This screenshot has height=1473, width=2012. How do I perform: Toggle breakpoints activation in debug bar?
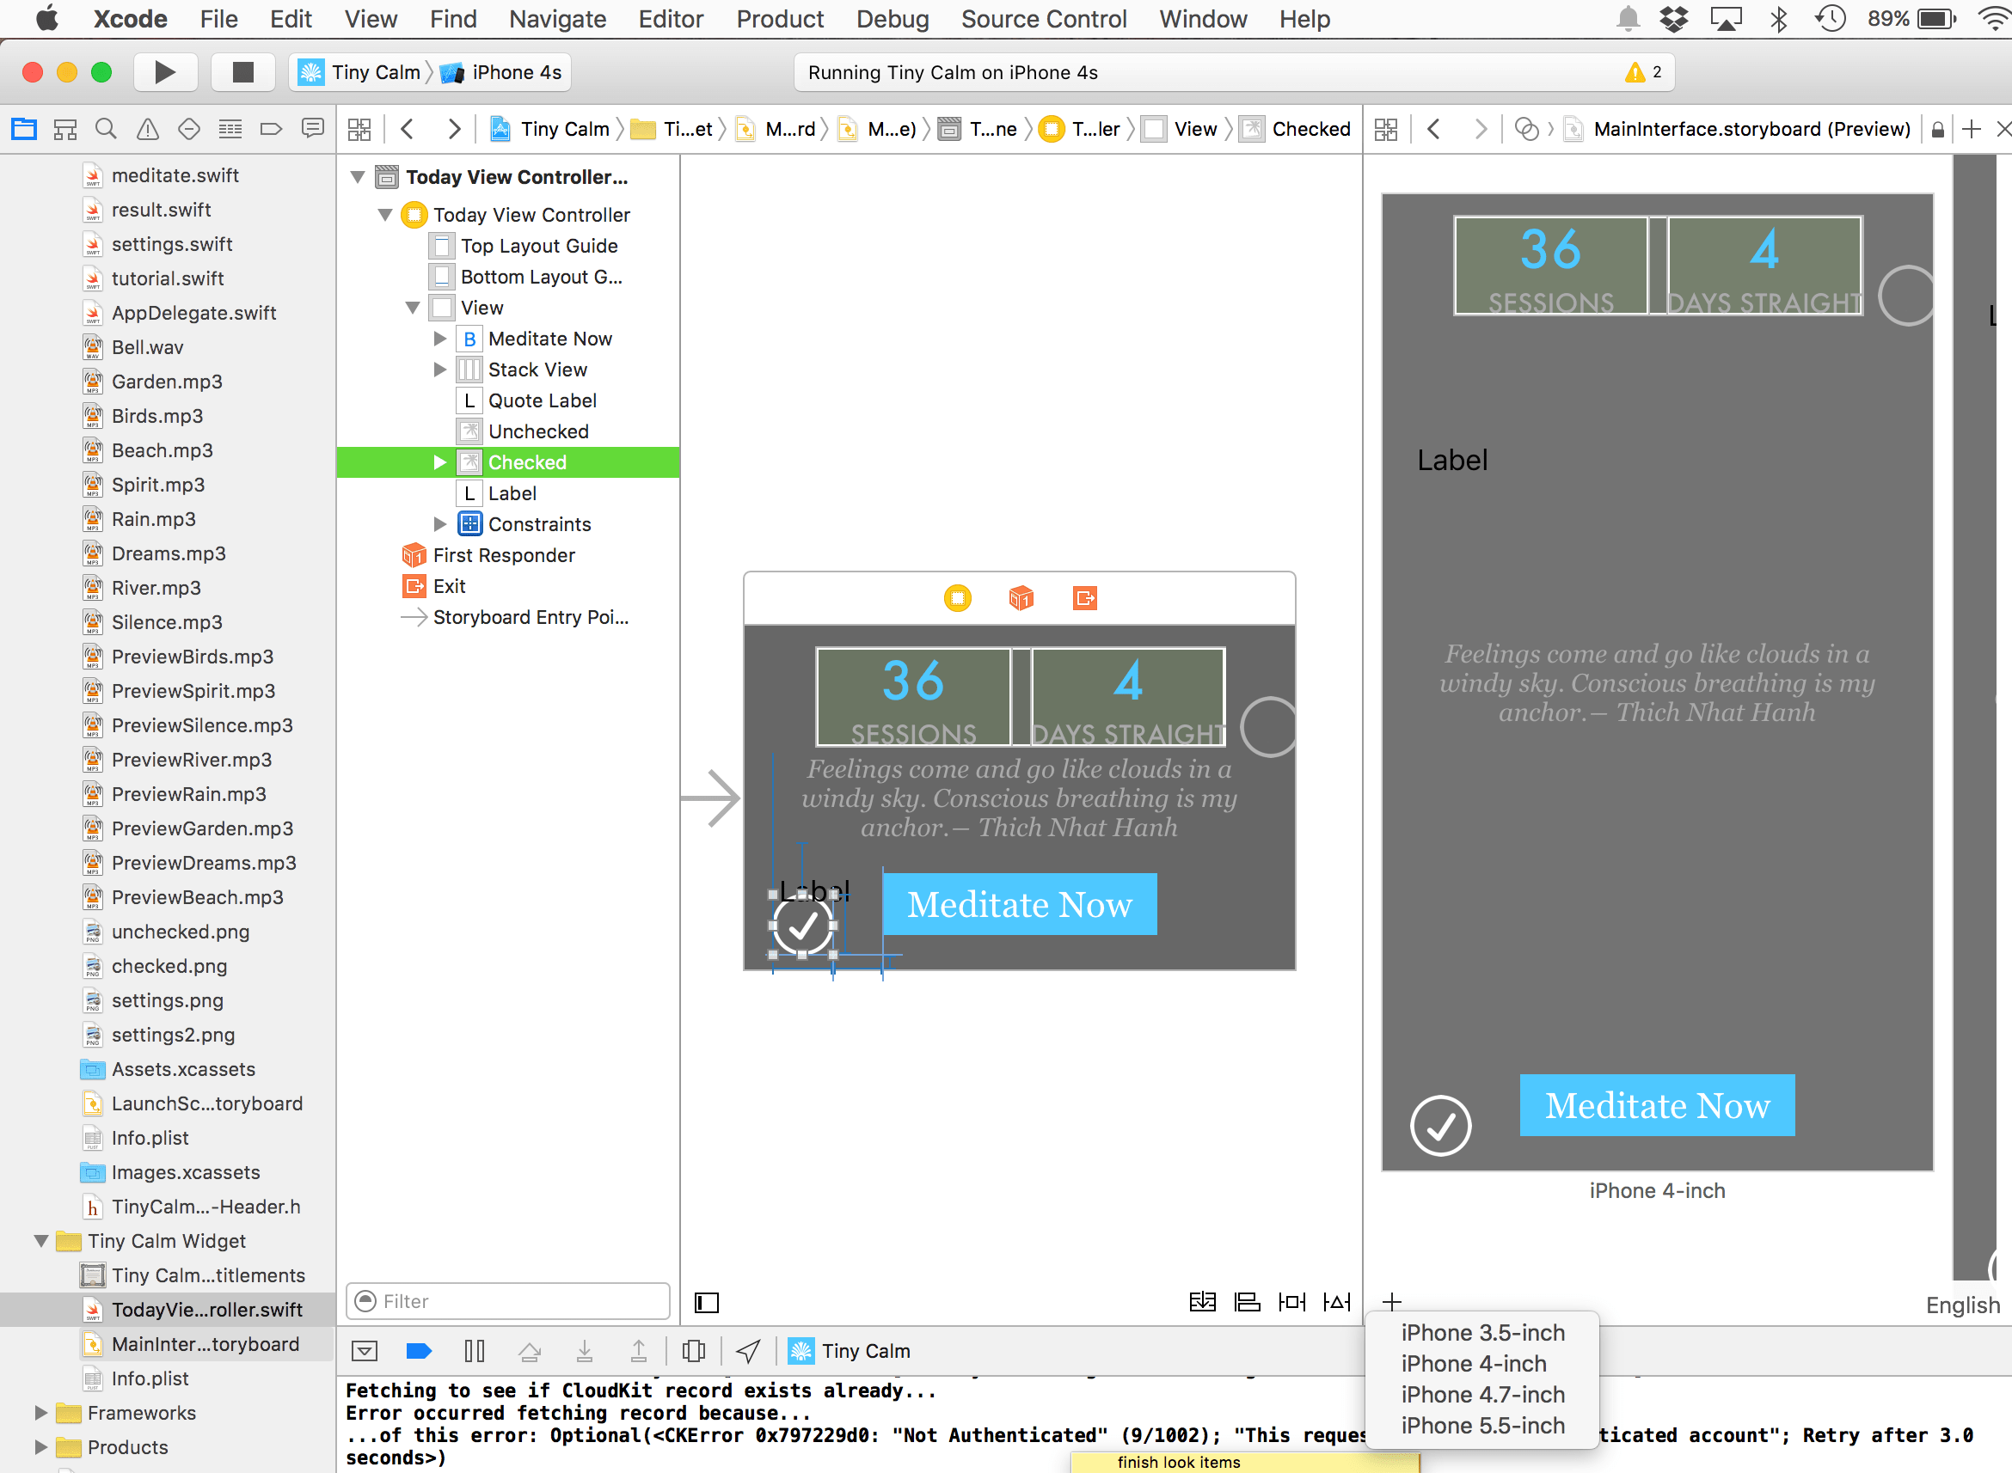coord(418,1352)
